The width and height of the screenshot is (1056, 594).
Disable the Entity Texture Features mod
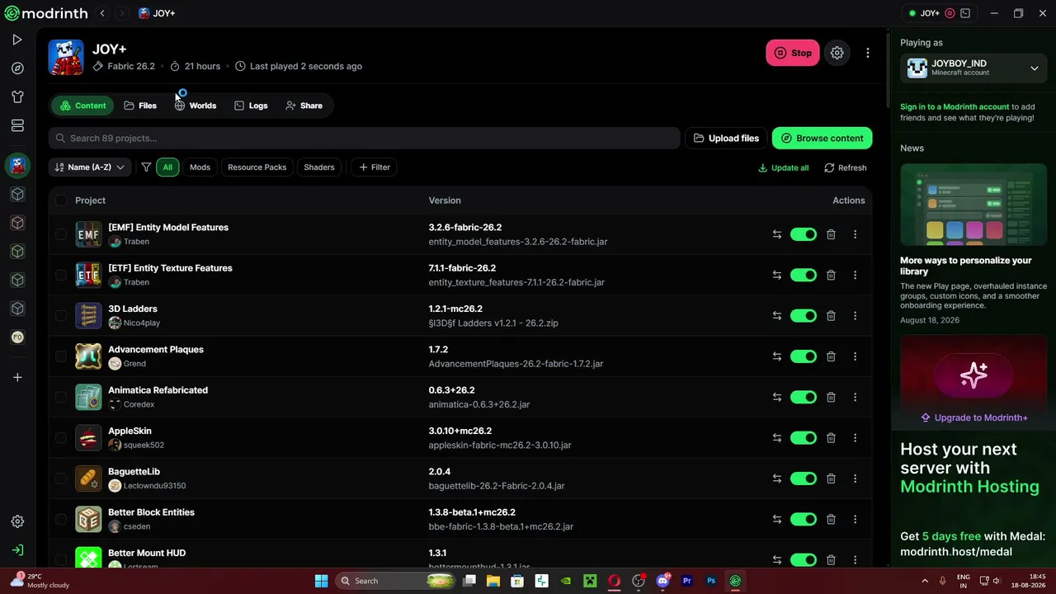click(803, 275)
